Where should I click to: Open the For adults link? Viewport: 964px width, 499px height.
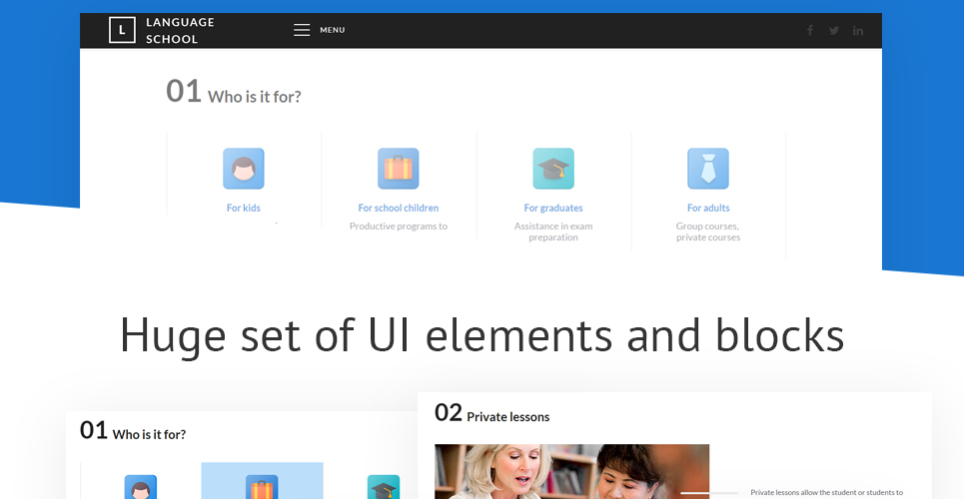pyautogui.click(x=708, y=208)
